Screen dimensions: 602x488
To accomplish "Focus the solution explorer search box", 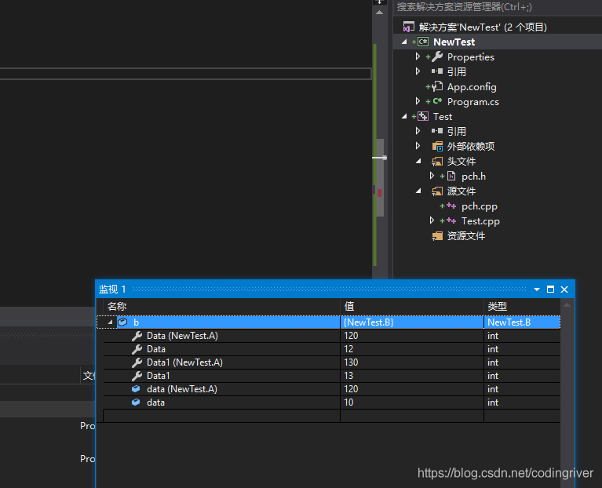I will click(x=498, y=7).
